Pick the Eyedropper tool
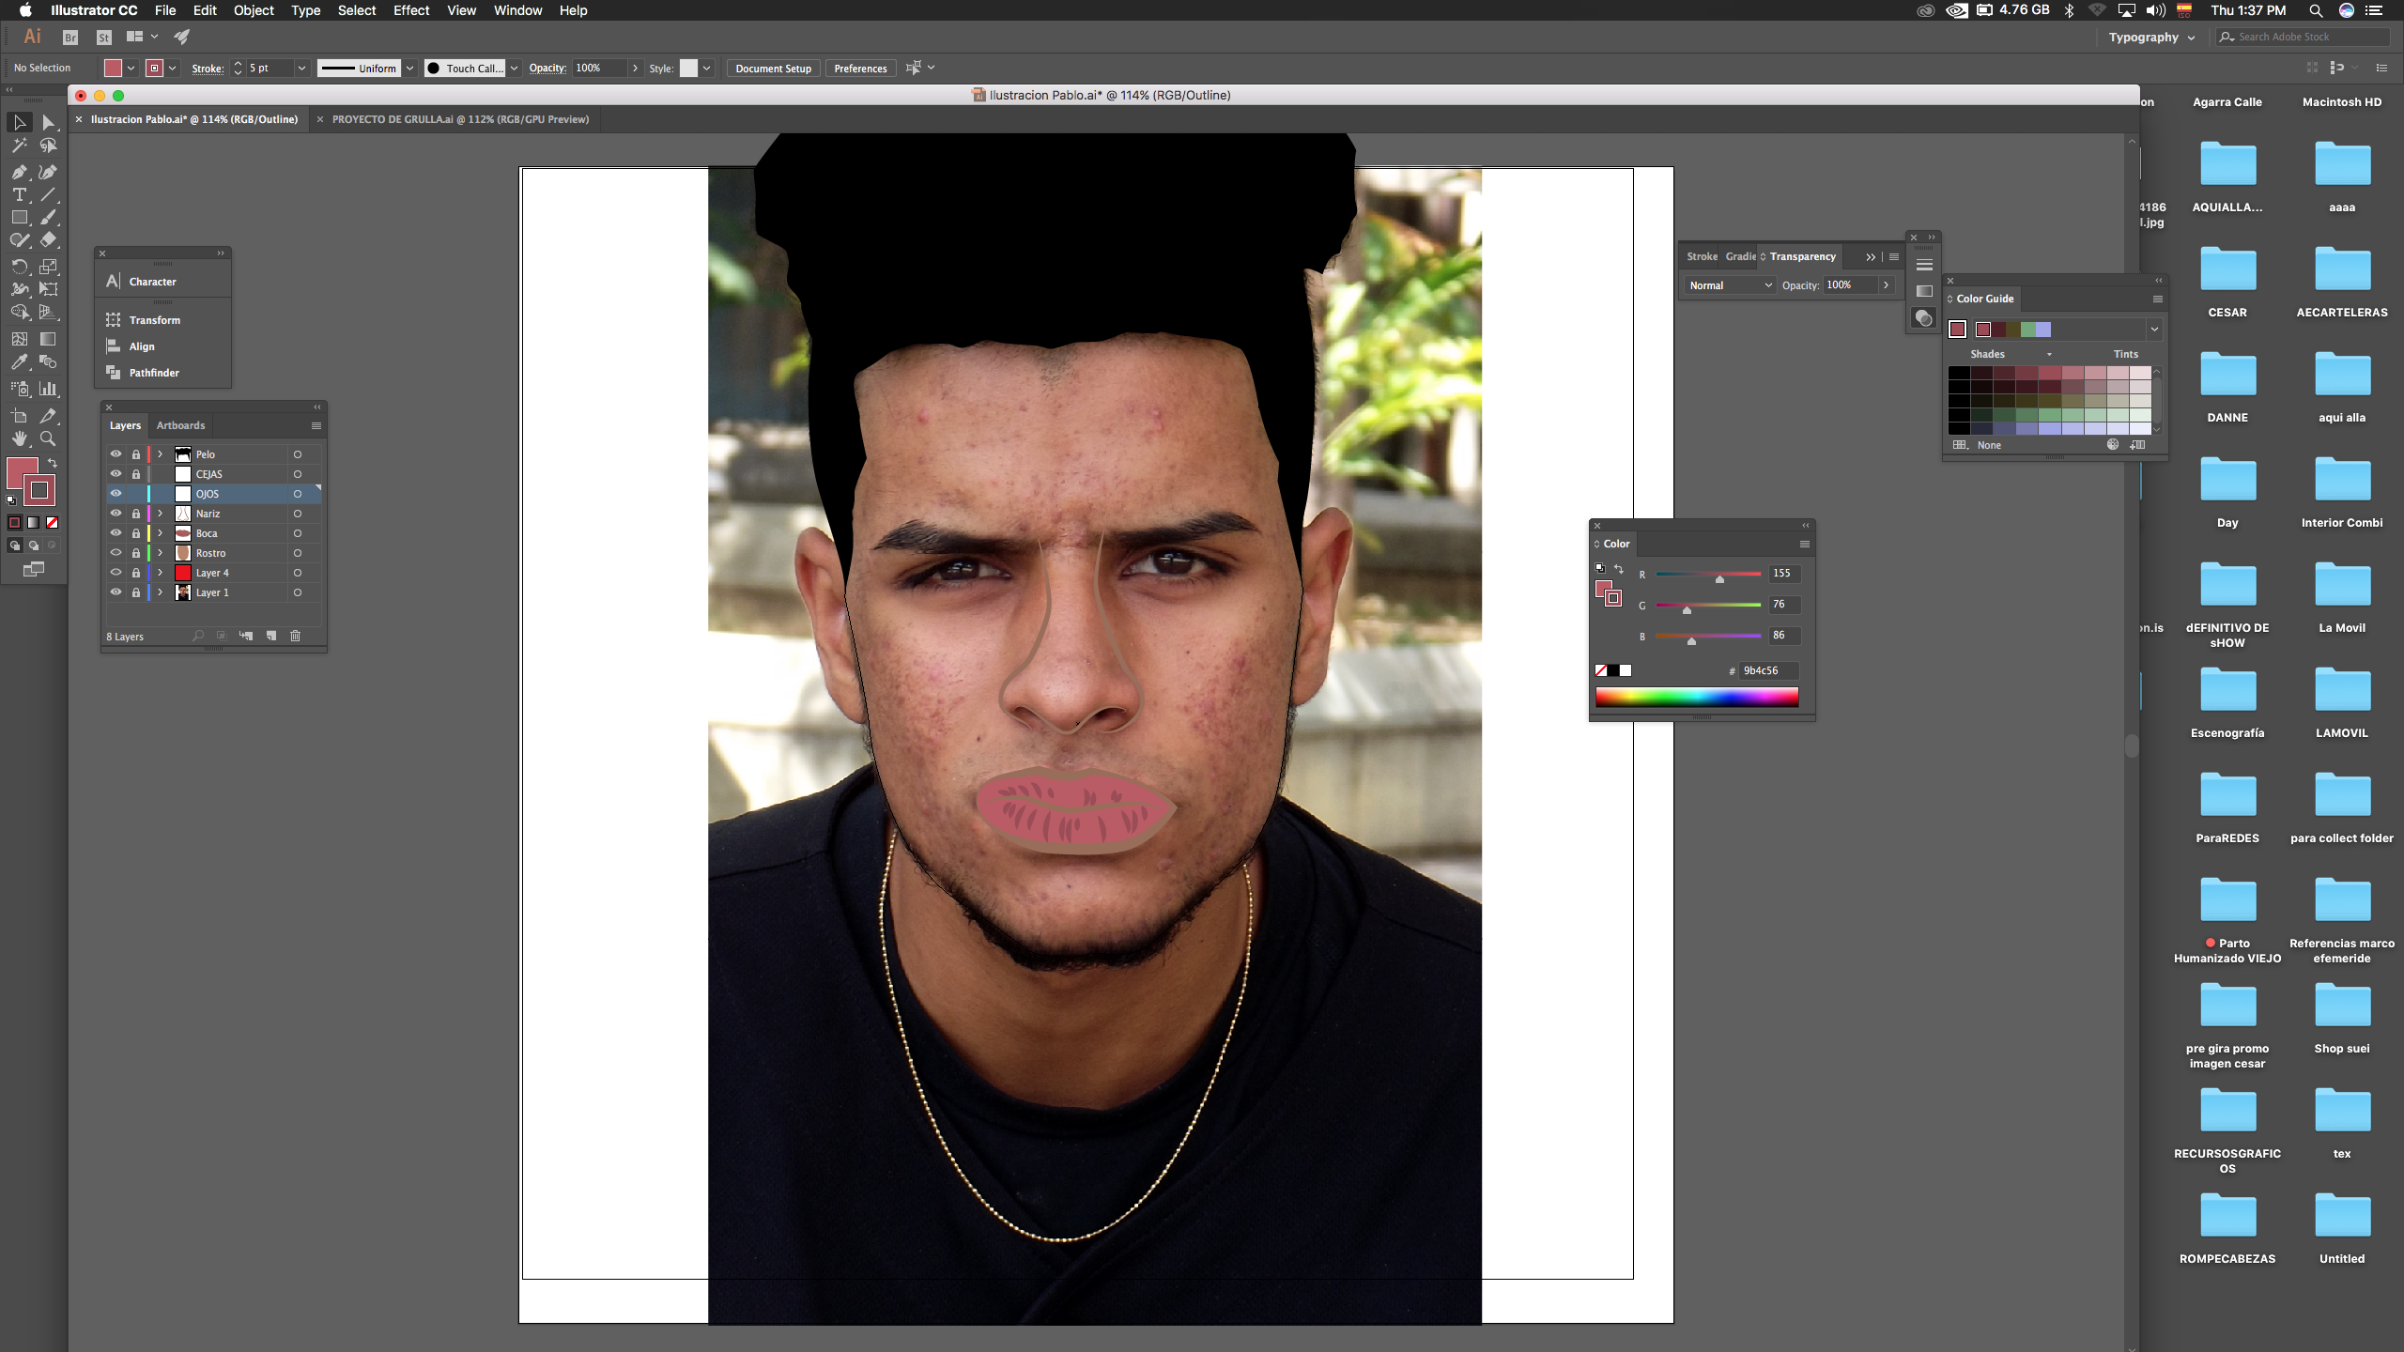2404x1352 pixels. (19, 362)
